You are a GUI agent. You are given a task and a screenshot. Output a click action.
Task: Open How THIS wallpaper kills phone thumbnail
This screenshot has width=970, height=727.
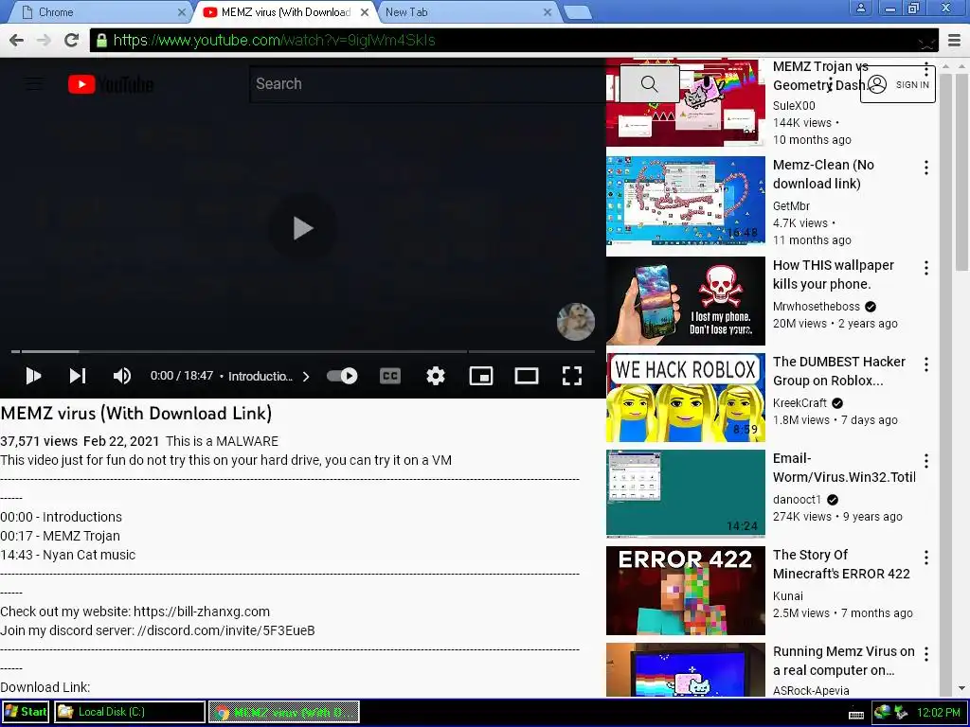pos(686,301)
